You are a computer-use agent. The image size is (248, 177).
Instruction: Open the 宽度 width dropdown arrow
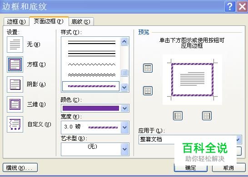tap(124, 128)
